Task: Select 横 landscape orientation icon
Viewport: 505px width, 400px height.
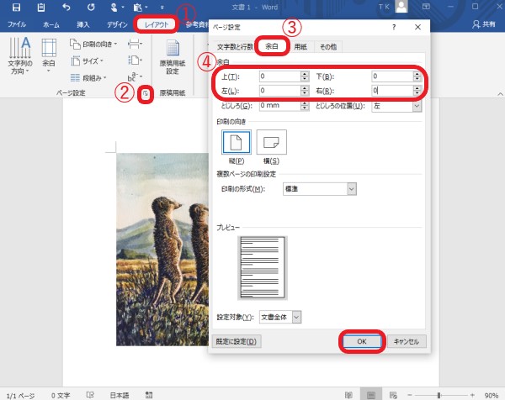Action: tap(272, 142)
